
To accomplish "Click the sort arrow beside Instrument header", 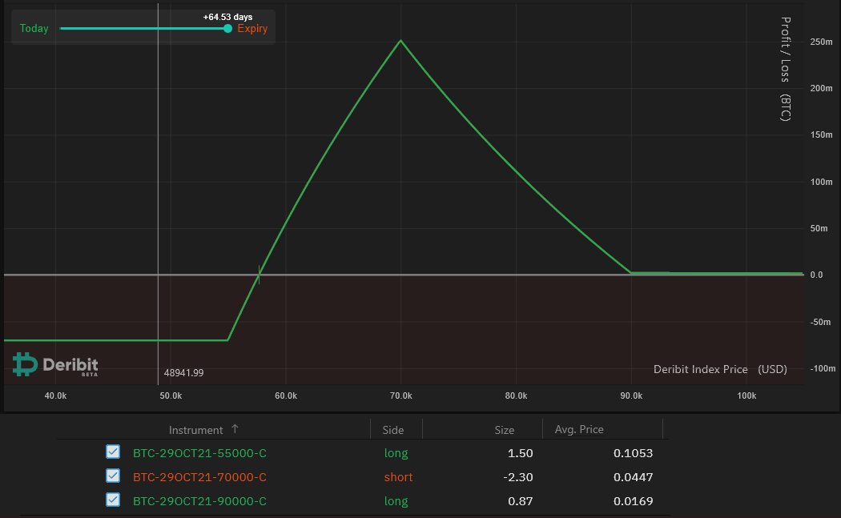I will [235, 430].
